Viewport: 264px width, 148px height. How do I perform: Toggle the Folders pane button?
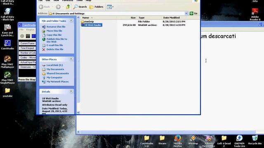click(96, 7)
